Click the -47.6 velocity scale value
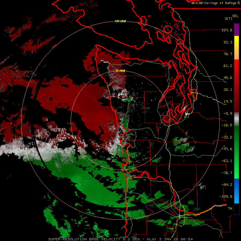241x241 pixels. point(227,149)
